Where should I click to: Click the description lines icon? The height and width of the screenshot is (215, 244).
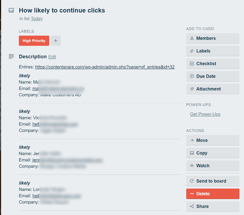click(11, 56)
